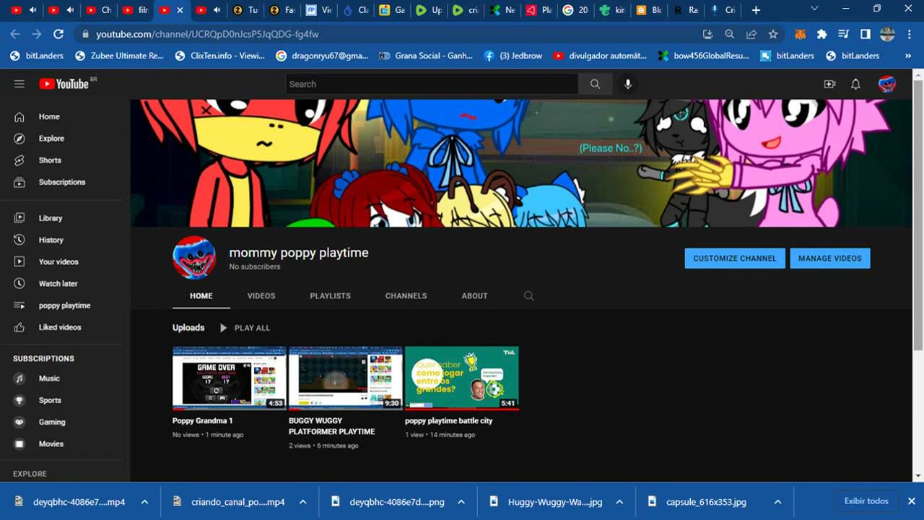Open the Chrome three-dot menu
Screen dimensions: 924x520
click(x=909, y=34)
